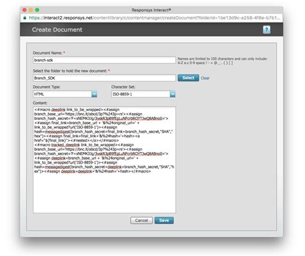Screen dimensions: 305x256
Task: Click the folder field showing Branch_SDK
Action: 104,78
